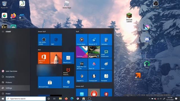Open File Explorer from the taskbar
The height and width of the screenshot is (101, 180).
[x=60, y=98]
